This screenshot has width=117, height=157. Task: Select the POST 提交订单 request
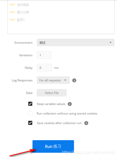click(19, 12)
